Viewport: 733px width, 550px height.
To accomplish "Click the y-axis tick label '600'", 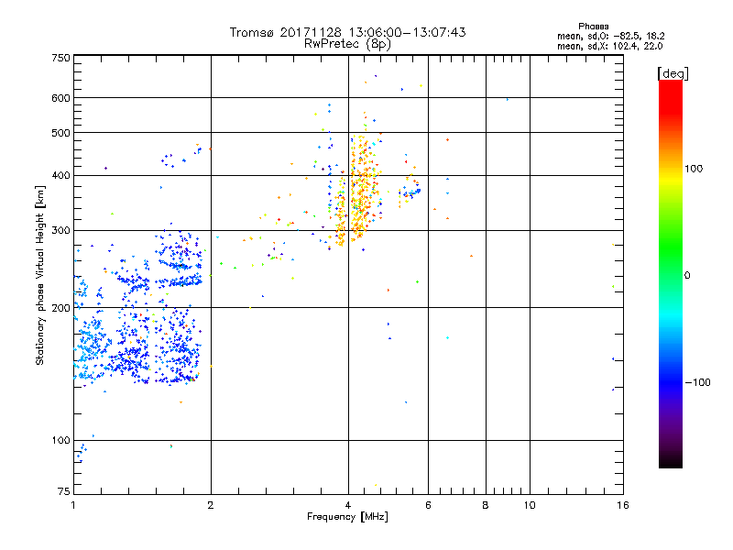I will click(60, 98).
